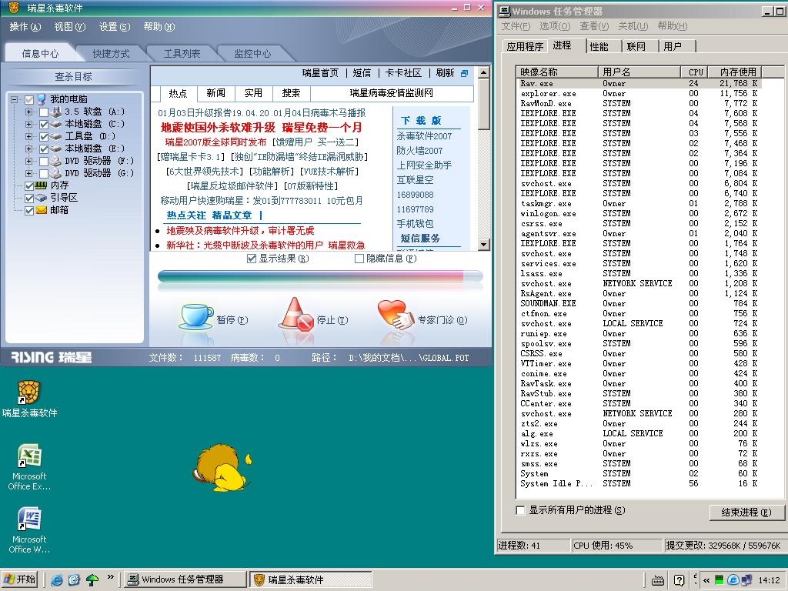Check 显示所有用户的进程 checkbox
The height and width of the screenshot is (591, 788).
(x=521, y=510)
